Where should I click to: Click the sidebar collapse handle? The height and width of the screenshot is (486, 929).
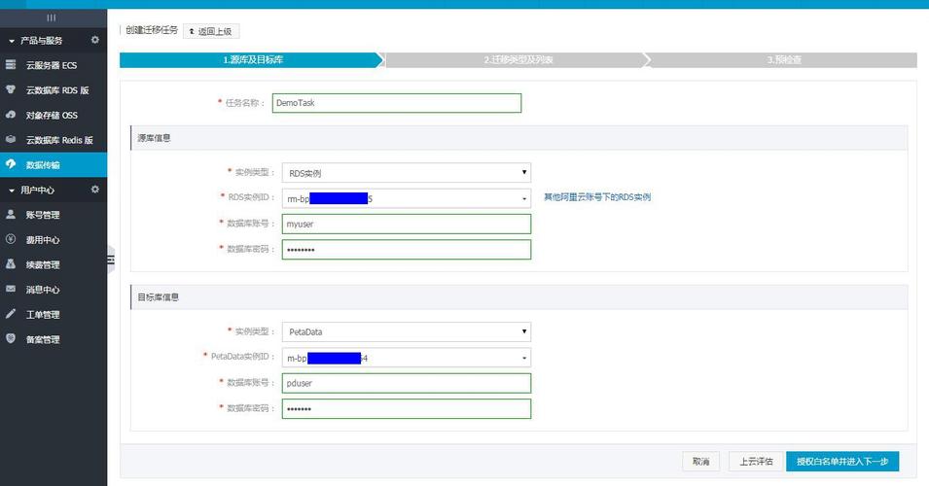110,259
